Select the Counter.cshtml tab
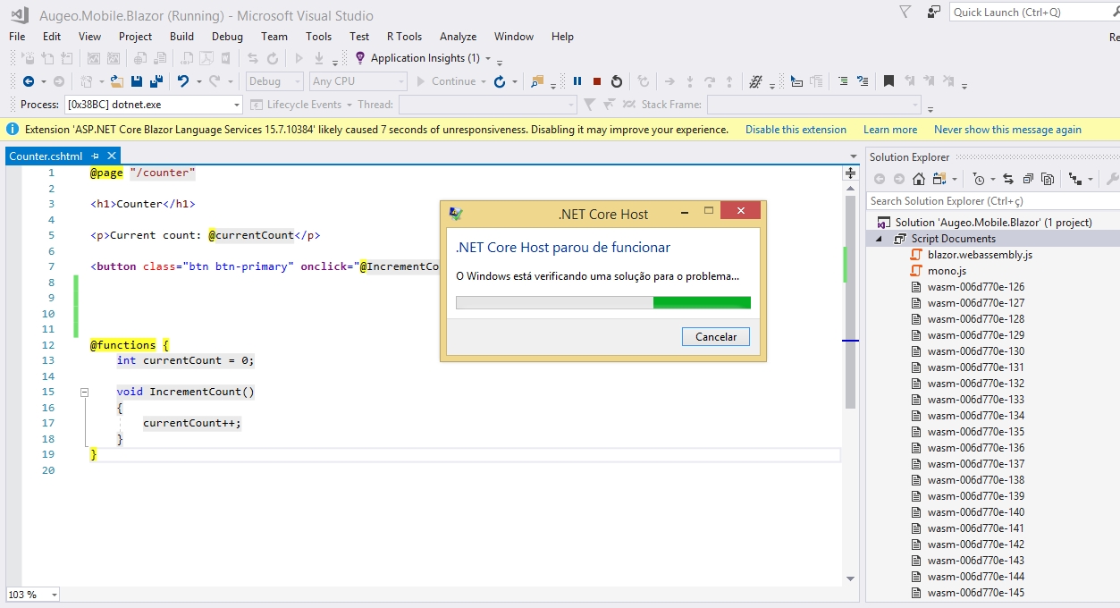Image resolution: width=1120 pixels, height=608 pixels. point(46,156)
